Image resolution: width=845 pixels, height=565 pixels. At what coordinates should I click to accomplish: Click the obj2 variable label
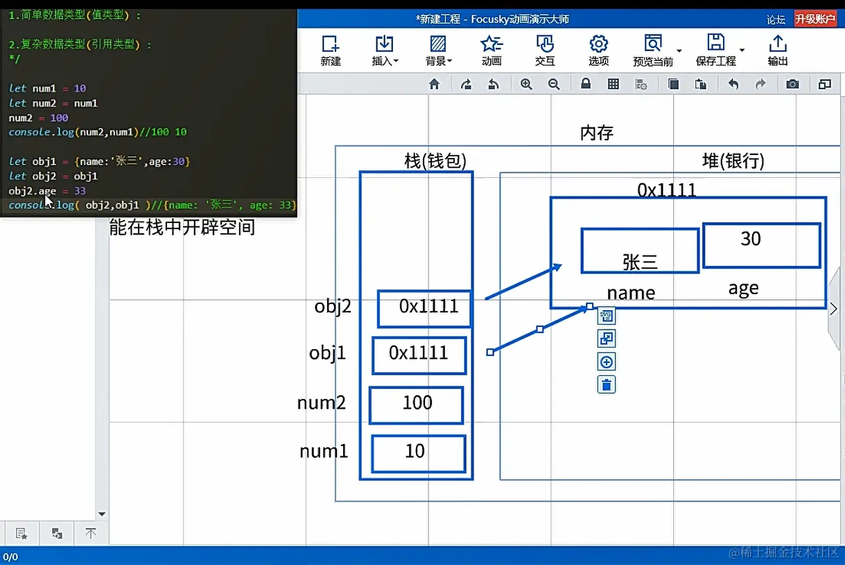pyautogui.click(x=333, y=305)
